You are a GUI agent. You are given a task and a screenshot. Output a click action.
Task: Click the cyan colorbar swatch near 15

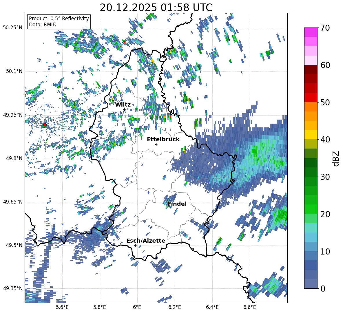click(x=311, y=228)
